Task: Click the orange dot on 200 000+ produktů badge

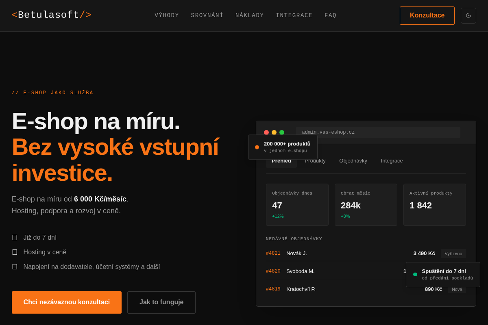Action: tap(257, 147)
